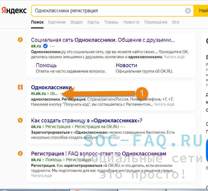Switch to the Новости tab
This screenshot has height=191, width=208.
[131, 22]
